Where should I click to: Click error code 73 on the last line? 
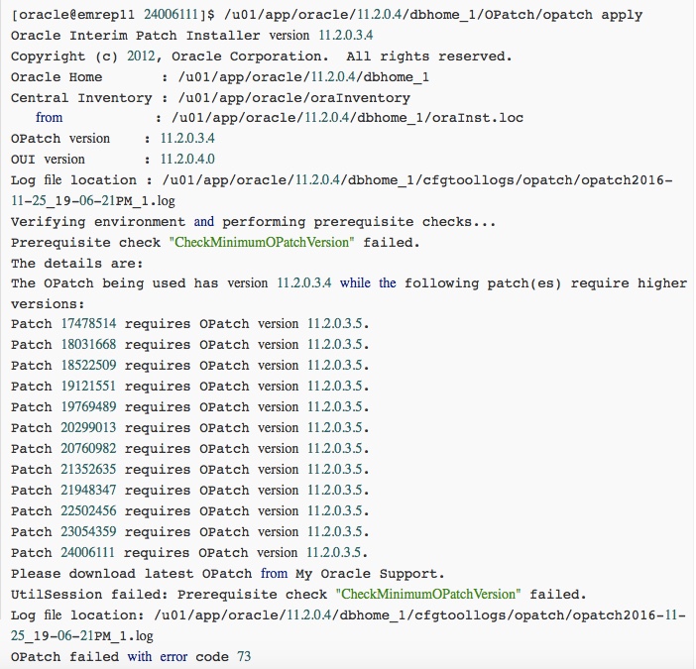coord(244,657)
